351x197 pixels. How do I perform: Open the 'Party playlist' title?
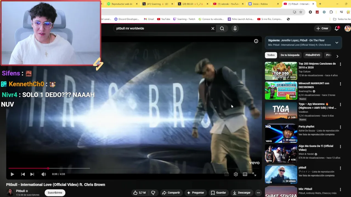[306, 127]
